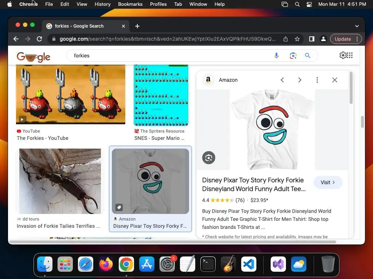Screen dimensions: 373x279
Task: Click the Amazon source name in preview
Action: tap(228, 80)
